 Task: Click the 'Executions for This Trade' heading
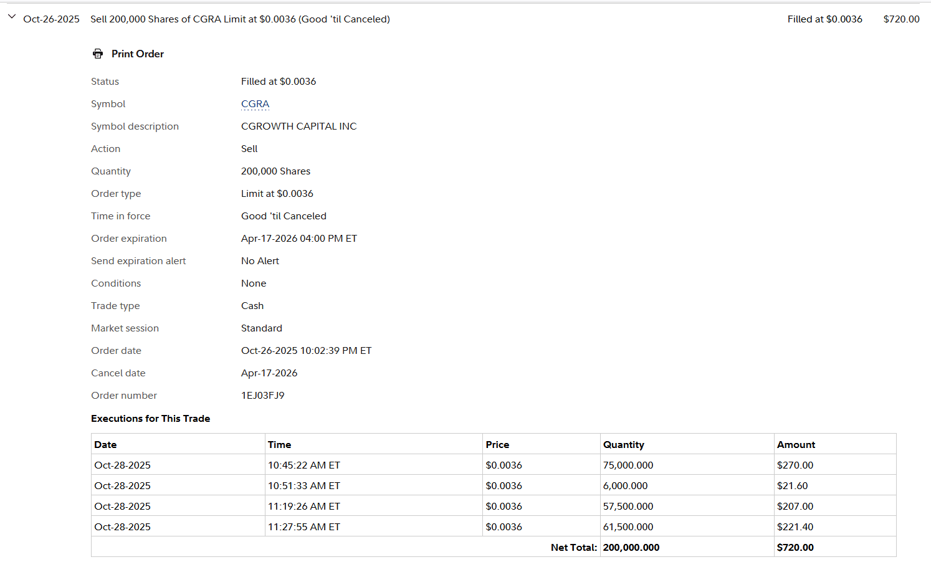coord(151,419)
